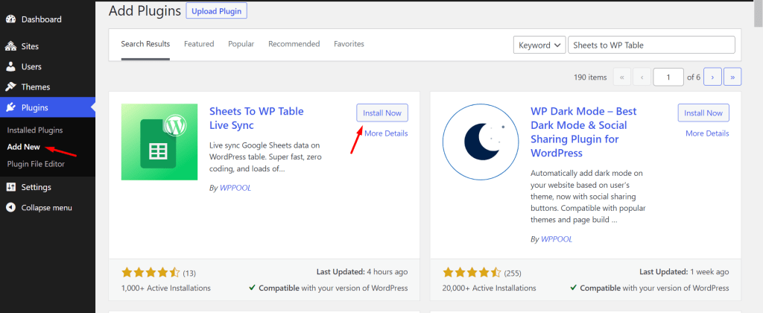The width and height of the screenshot is (763, 313).
Task: Open Installed Plugins submenu
Action: point(35,130)
